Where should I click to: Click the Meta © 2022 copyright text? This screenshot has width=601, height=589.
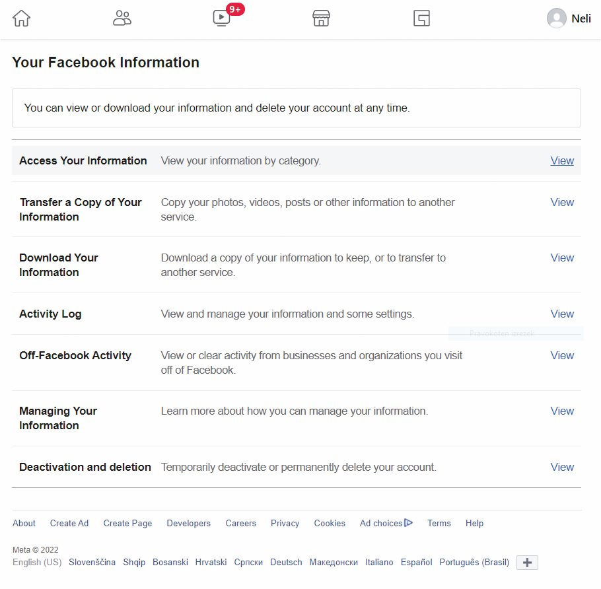click(x=35, y=549)
